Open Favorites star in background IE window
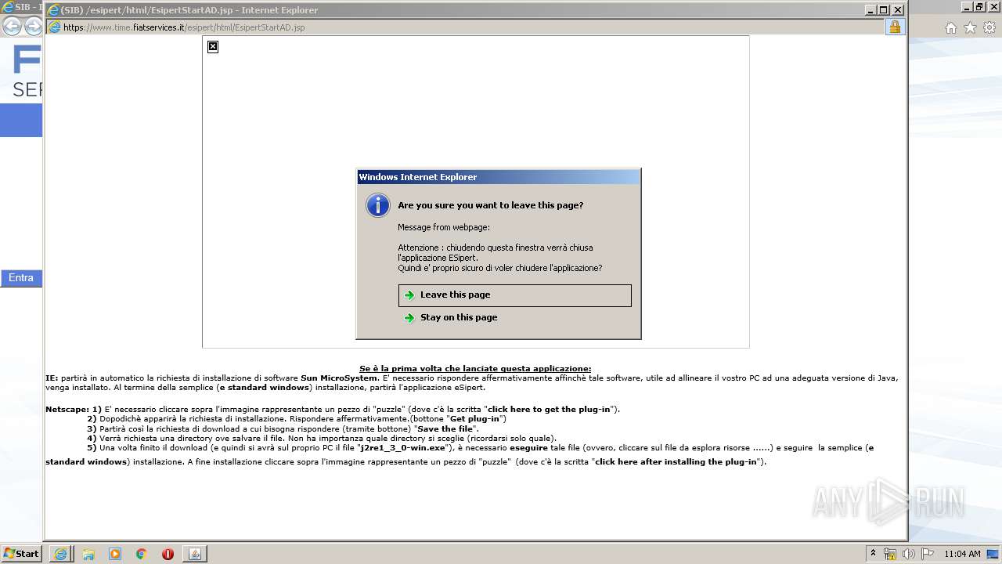The height and width of the screenshot is (564, 1002). pos(970,27)
